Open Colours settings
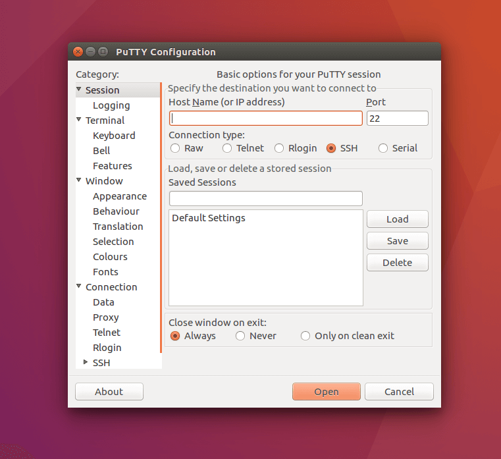The image size is (501, 459). coord(110,257)
